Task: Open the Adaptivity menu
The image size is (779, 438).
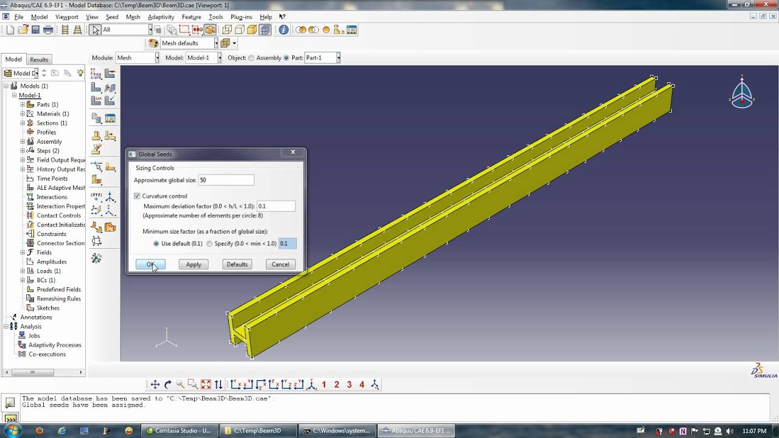Action: click(x=161, y=17)
